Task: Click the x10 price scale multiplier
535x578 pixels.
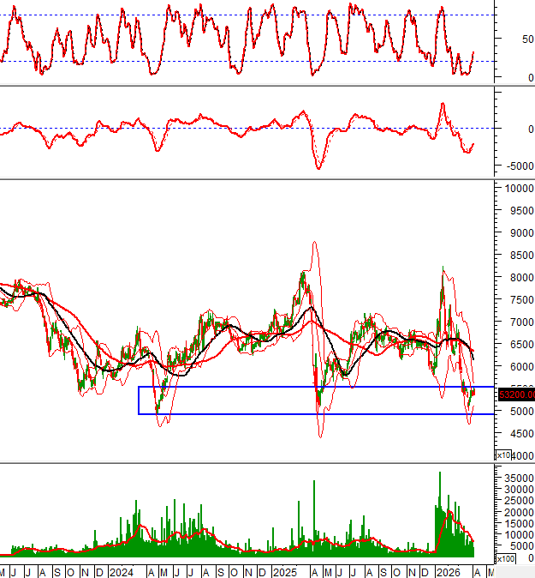Action: (x=505, y=455)
